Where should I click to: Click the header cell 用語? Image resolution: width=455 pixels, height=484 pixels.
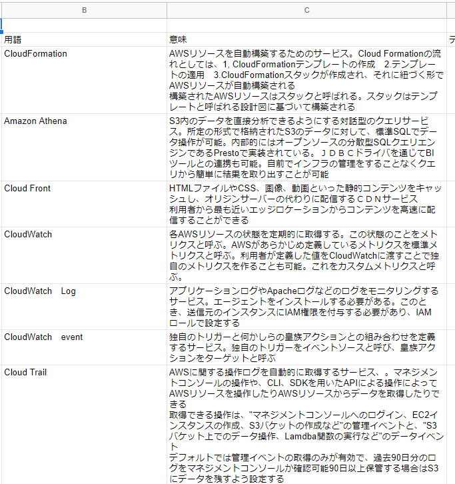[84, 39]
